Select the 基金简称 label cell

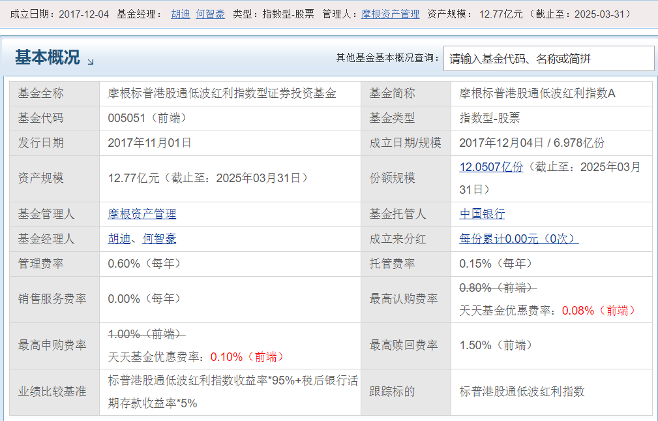(406, 93)
